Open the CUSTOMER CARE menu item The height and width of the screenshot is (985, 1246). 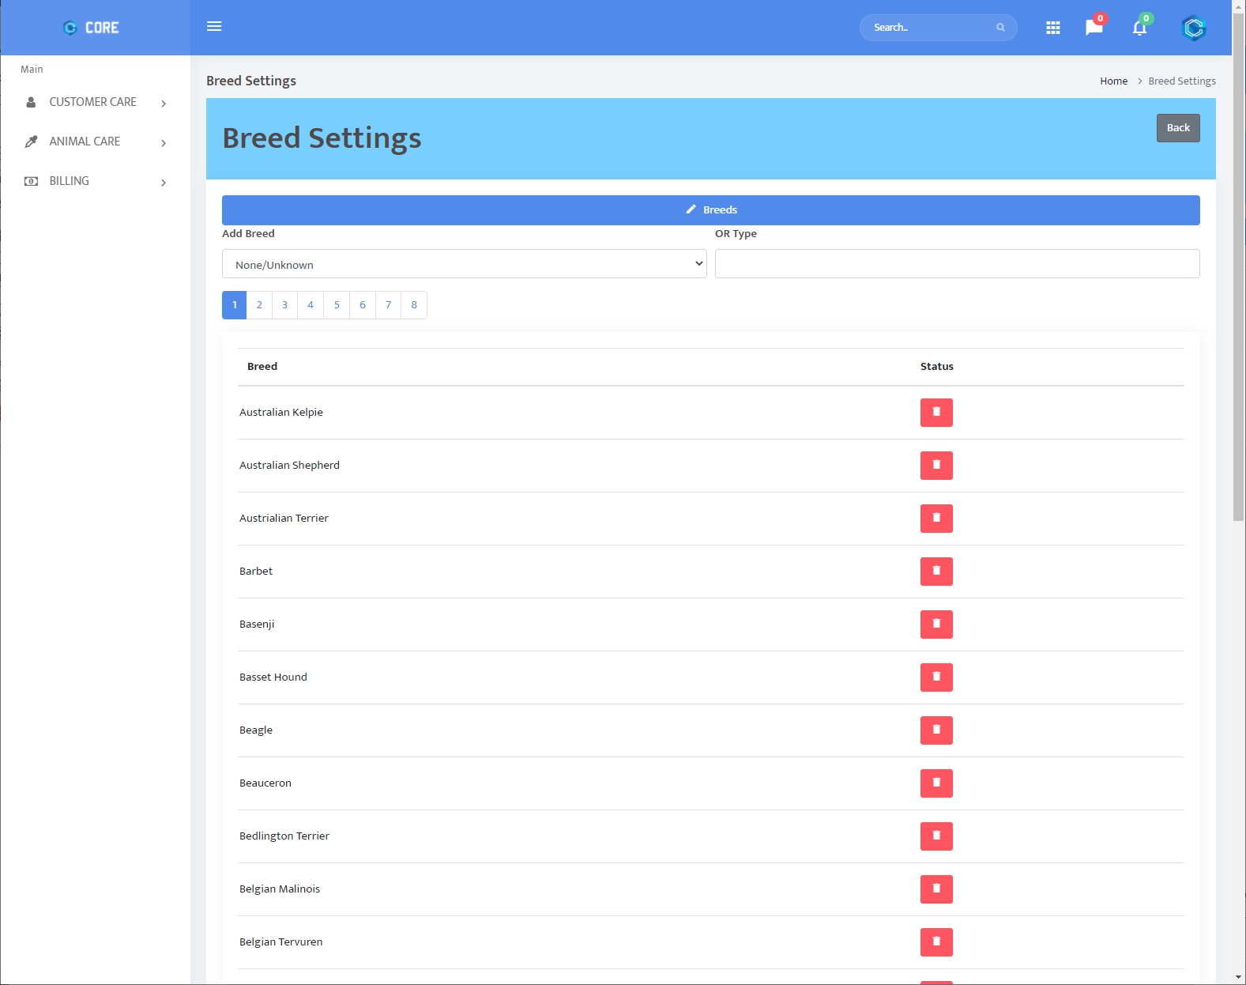[95, 102]
